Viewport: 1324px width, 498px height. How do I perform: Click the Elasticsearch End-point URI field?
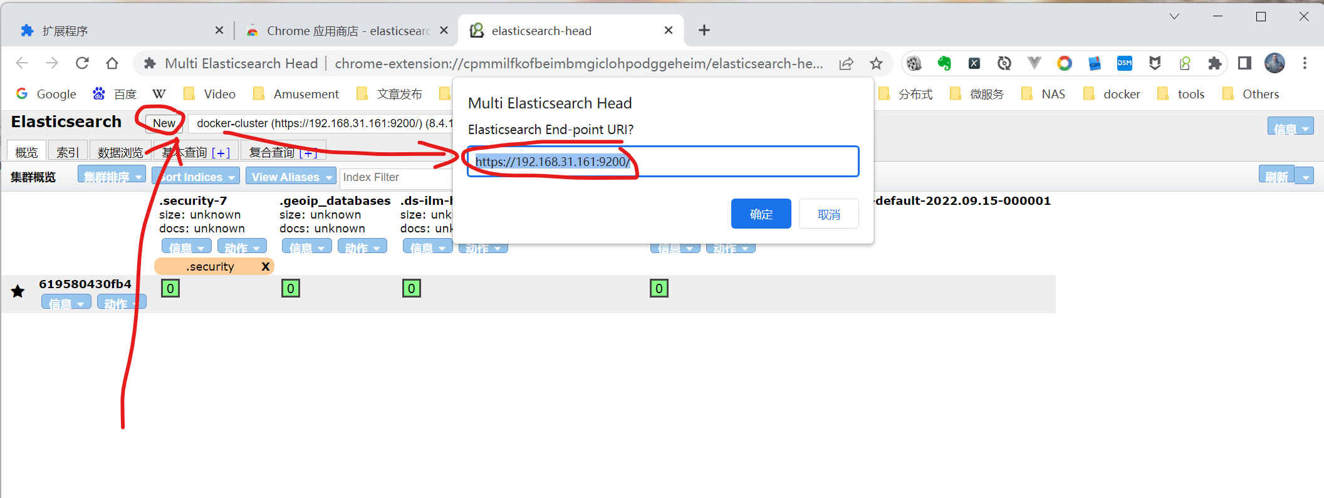pos(662,162)
